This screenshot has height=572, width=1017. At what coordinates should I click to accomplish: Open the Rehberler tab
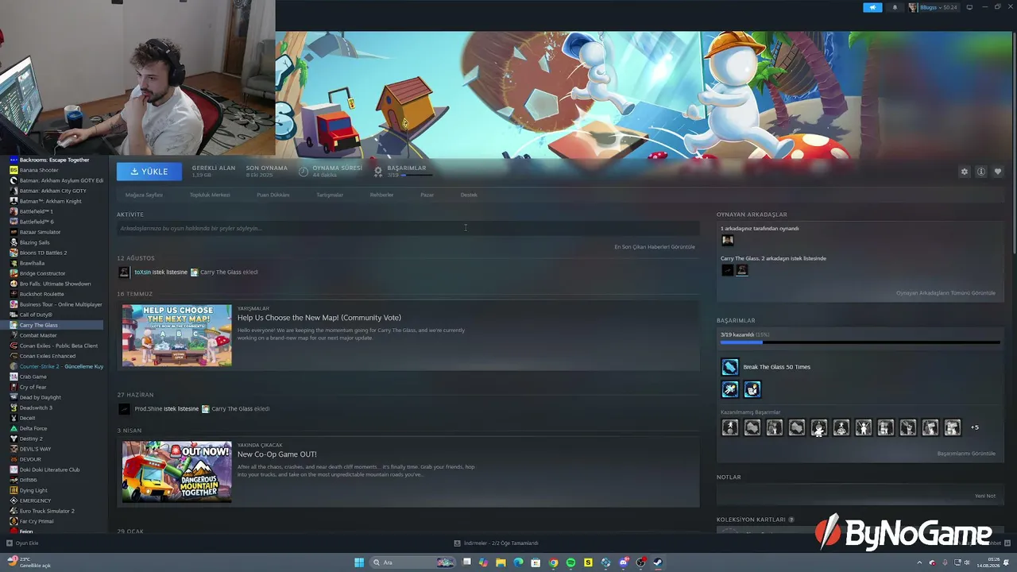381,195
